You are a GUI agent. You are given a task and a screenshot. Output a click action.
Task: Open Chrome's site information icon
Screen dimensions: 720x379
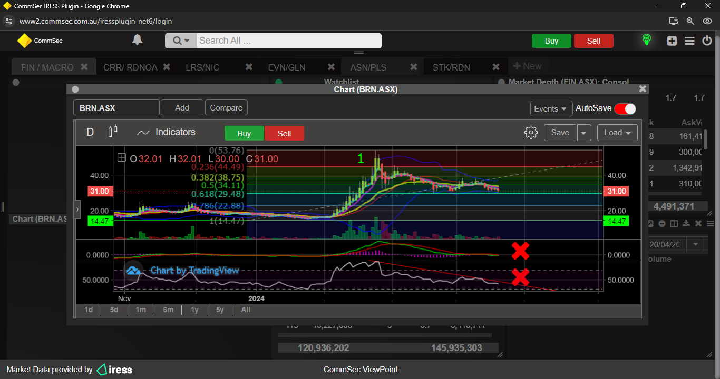(8, 21)
